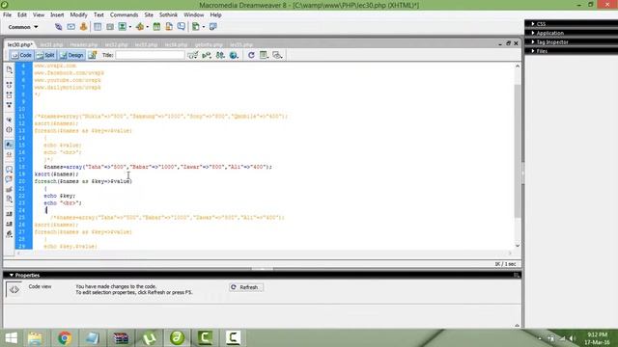
Task: Click Select Parent Tag in coding toolbar
Action: coord(9,120)
